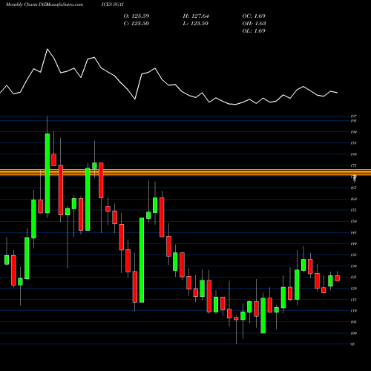Click the 'OH: 1.63' reading
Screen dimensions: 371x371
[254, 24]
